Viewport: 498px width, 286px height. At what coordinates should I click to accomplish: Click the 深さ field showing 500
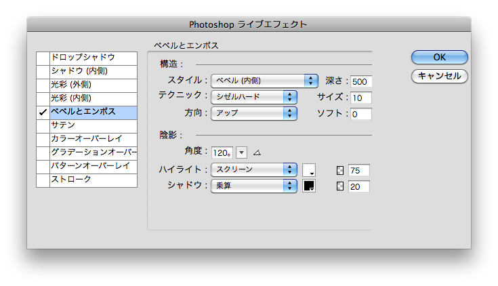coord(361,81)
